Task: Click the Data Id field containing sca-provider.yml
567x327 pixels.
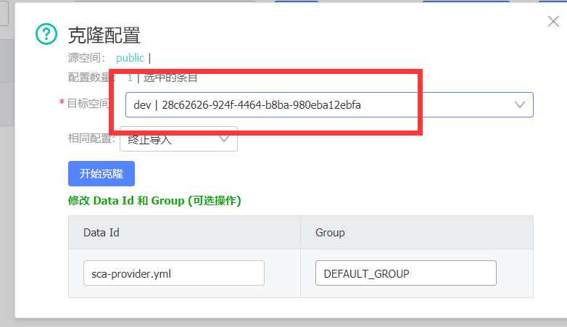Action: pyautogui.click(x=174, y=273)
